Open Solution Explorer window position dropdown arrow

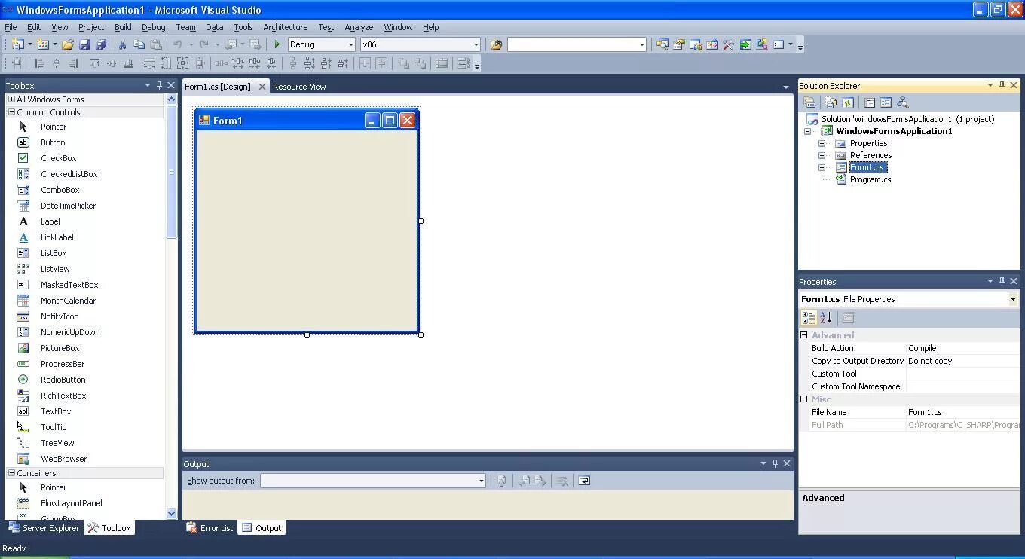pos(990,85)
